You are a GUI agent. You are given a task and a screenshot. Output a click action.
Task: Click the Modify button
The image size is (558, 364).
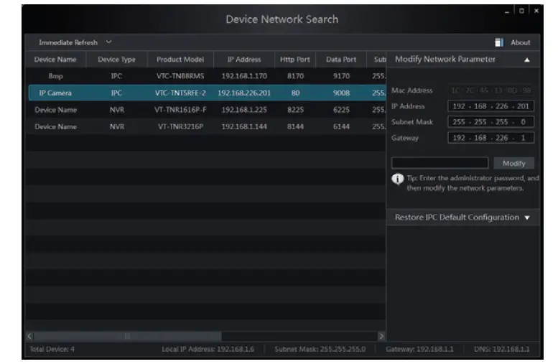point(513,163)
